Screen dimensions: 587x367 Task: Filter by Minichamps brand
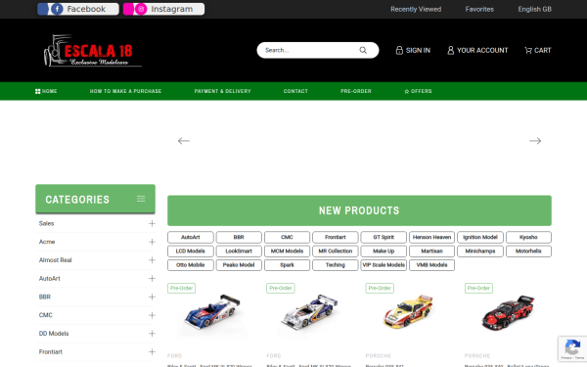click(x=480, y=252)
